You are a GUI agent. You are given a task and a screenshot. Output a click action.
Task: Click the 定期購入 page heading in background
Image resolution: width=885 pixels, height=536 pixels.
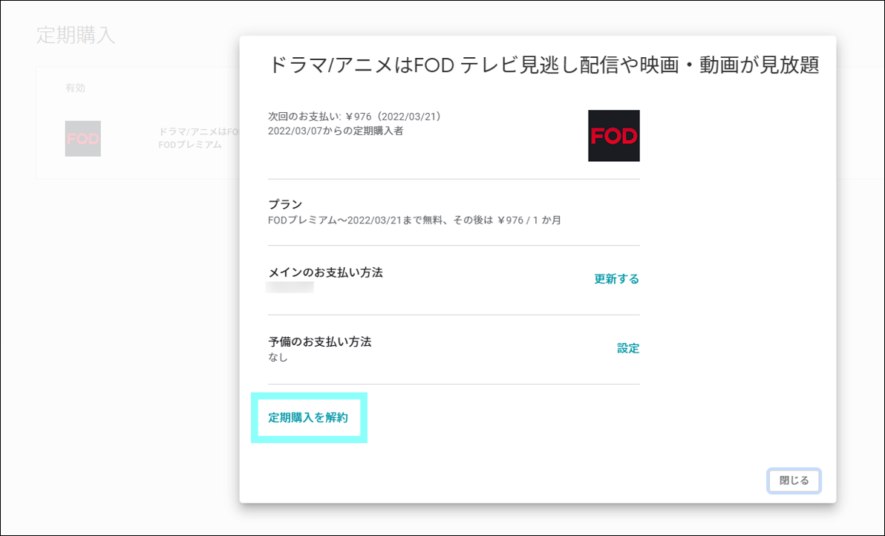[76, 35]
